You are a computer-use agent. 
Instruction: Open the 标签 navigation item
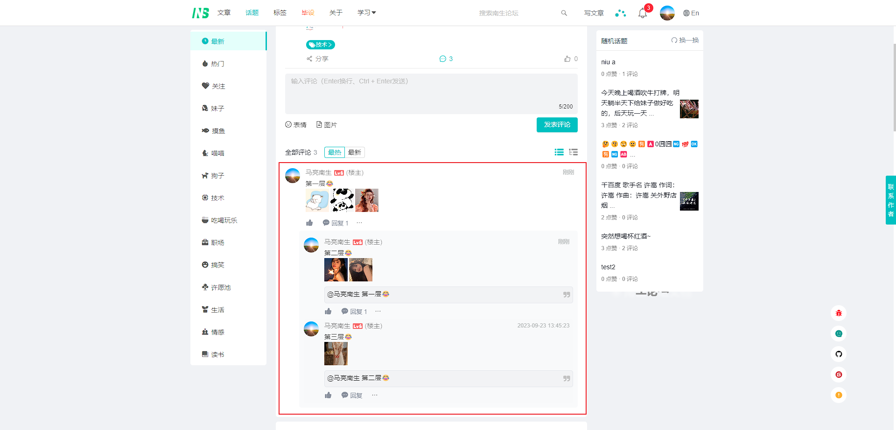[x=280, y=13]
